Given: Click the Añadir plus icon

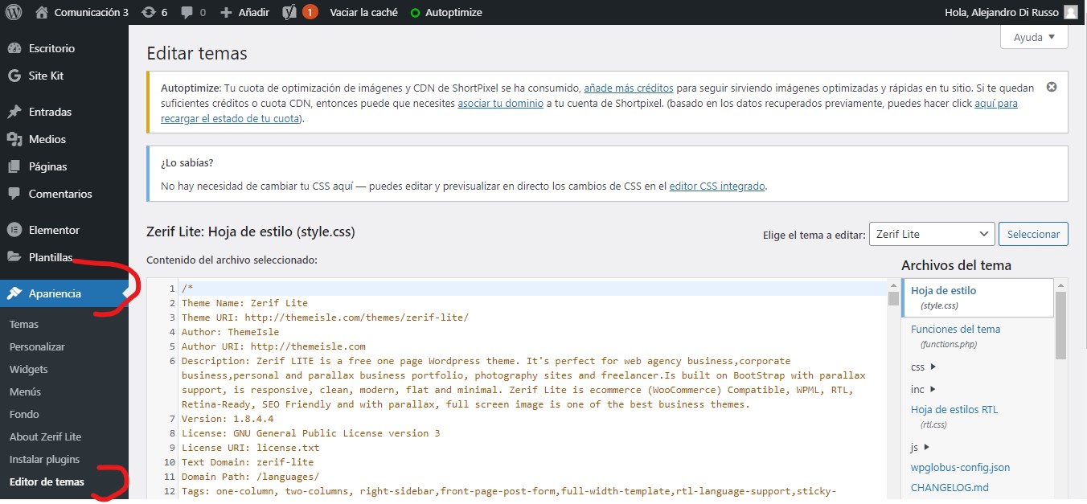Looking at the screenshot, I should [226, 13].
